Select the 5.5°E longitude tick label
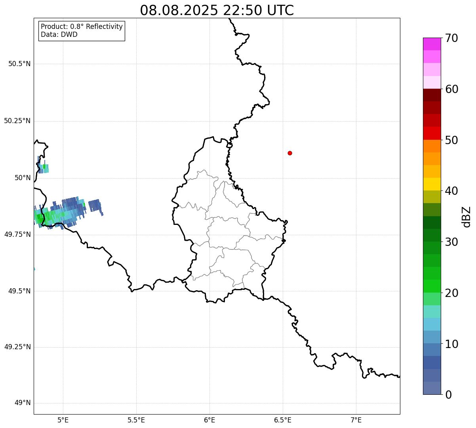Screen dimensions: 476x428 point(136,420)
